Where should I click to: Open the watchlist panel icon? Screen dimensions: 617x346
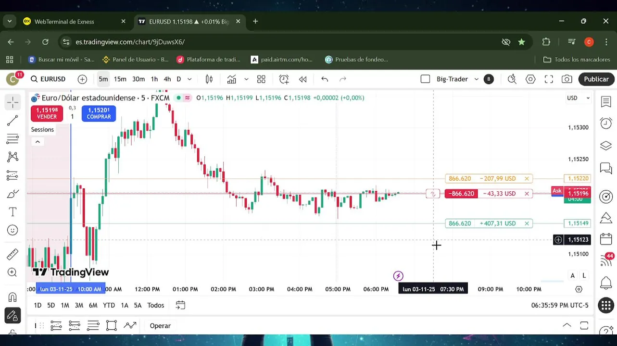(x=606, y=101)
